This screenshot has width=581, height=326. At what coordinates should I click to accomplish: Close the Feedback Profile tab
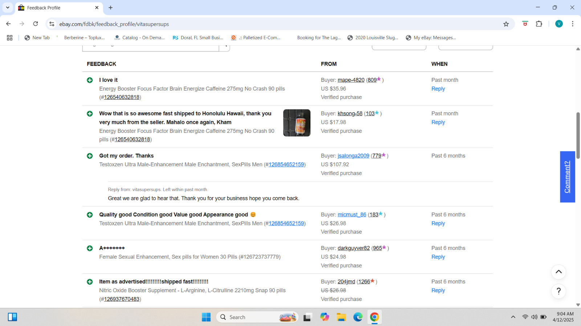coord(97,8)
